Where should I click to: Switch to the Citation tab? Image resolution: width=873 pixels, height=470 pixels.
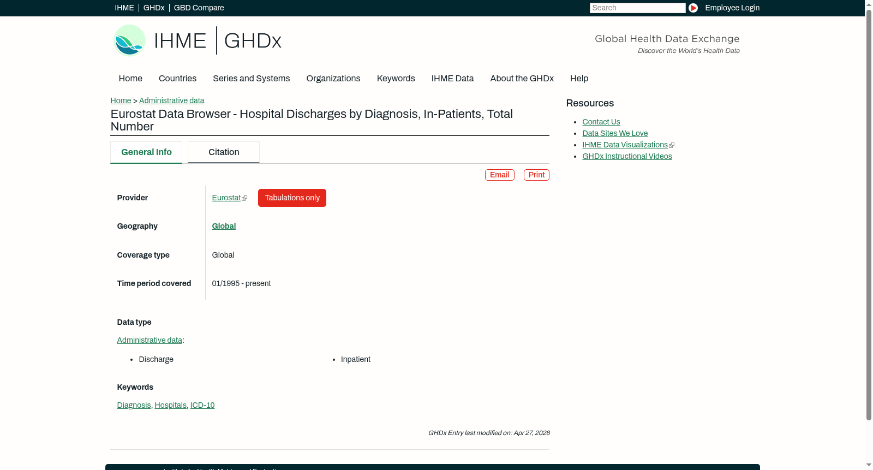tap(224, 152)
